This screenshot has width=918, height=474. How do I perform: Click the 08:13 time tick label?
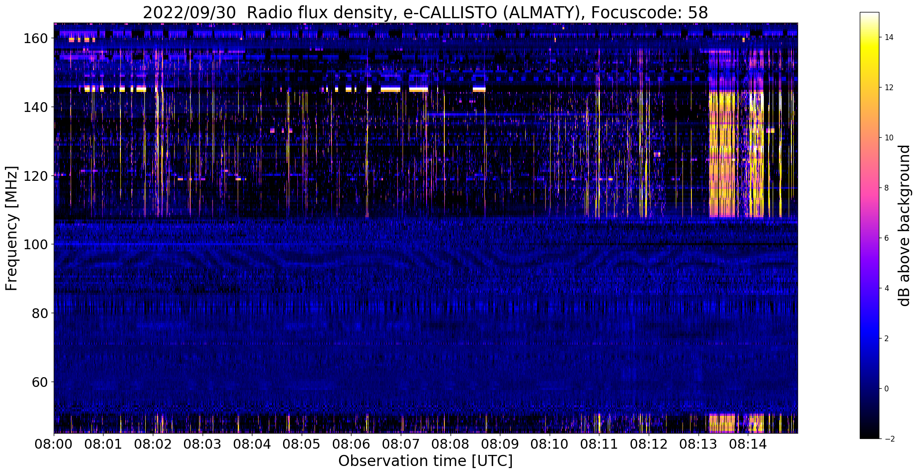pyautogui.click(x=698, y=443)
